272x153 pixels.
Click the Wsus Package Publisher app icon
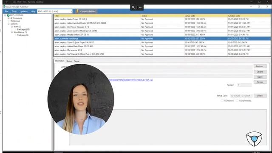click(x=4, y=7)
